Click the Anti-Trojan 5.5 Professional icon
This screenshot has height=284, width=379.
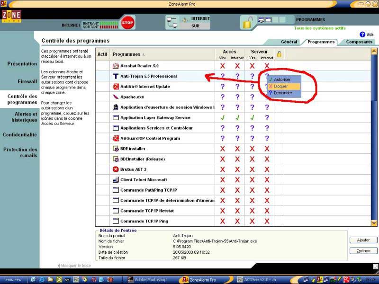(116, 76)
